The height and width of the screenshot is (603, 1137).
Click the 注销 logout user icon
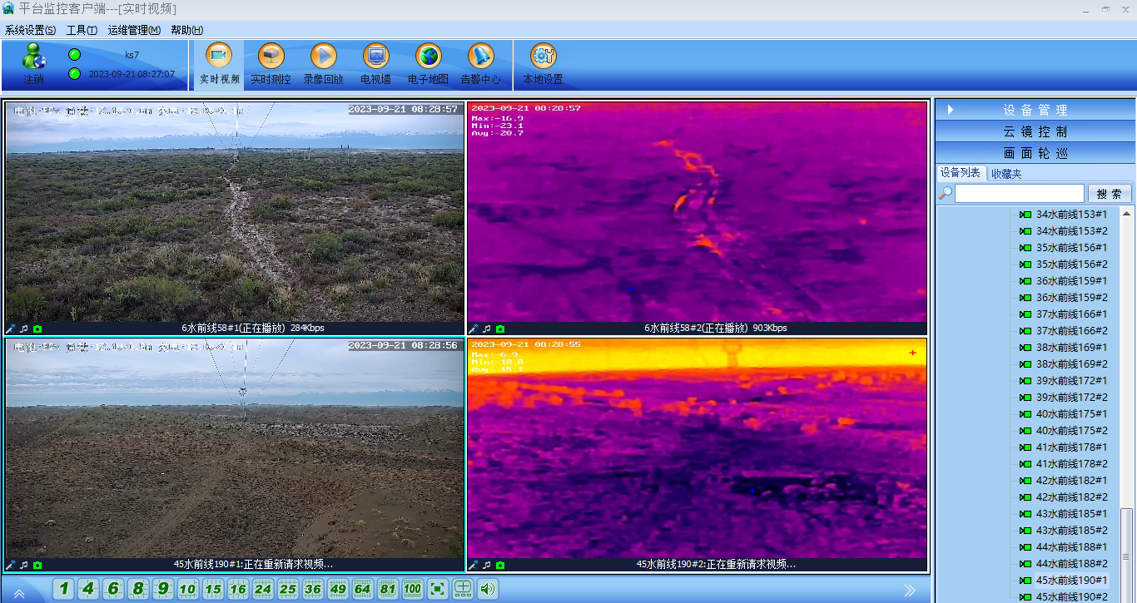tap(34, 64)
